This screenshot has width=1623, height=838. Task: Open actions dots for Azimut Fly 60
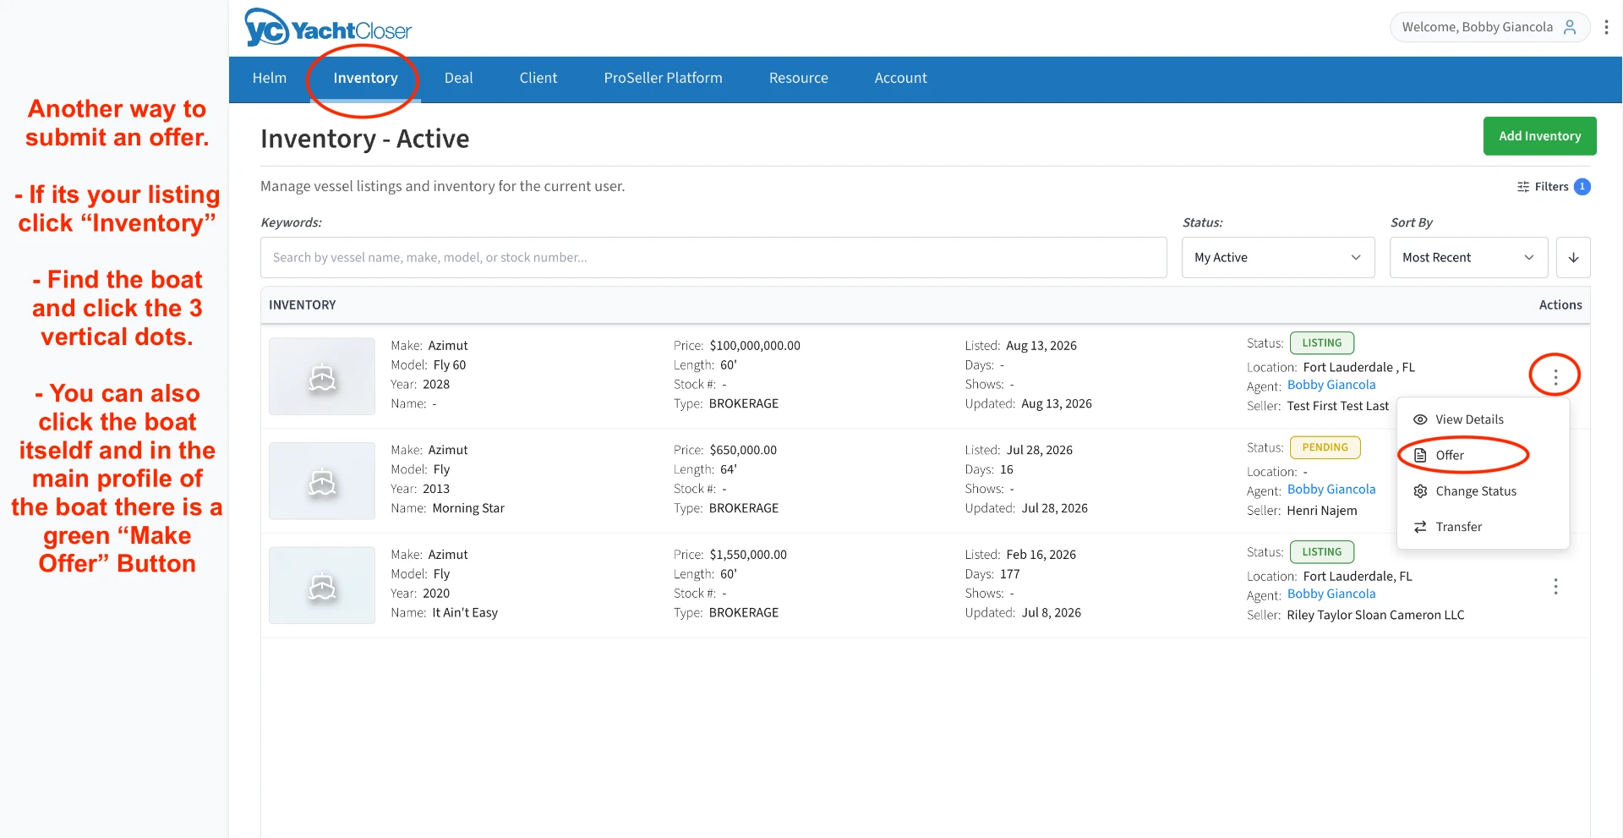(1555, 377)
